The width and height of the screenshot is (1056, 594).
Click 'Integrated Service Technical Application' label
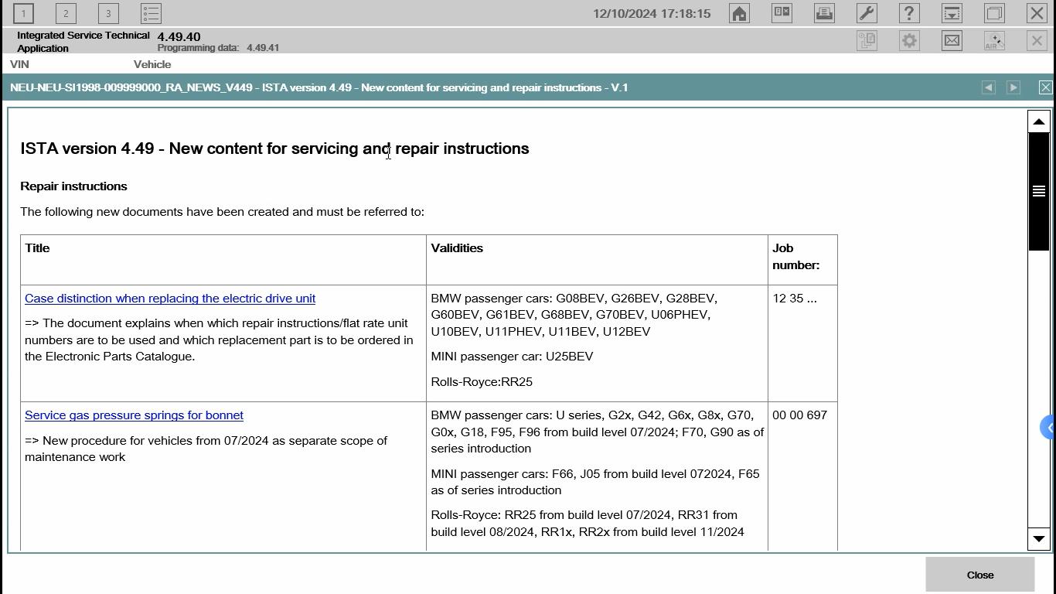pos(83,42)
